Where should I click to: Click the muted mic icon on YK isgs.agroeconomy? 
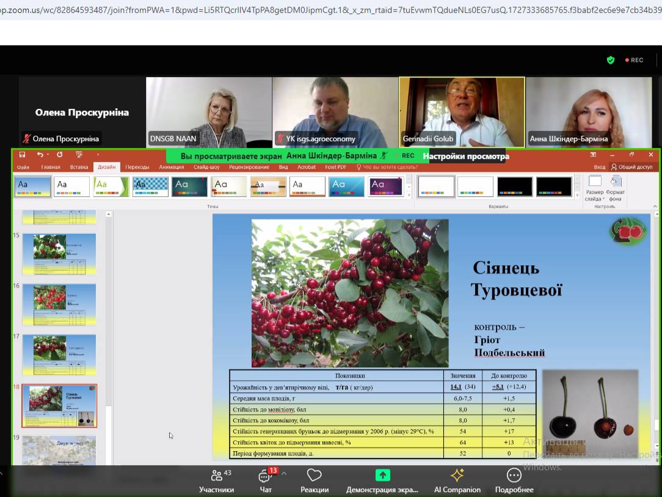[x=280, y=139]
